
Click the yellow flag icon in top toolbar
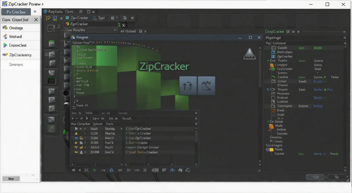(48, 18)
